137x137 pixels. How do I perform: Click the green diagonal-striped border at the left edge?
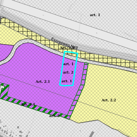pyautogui.click(x=4, y=91)
